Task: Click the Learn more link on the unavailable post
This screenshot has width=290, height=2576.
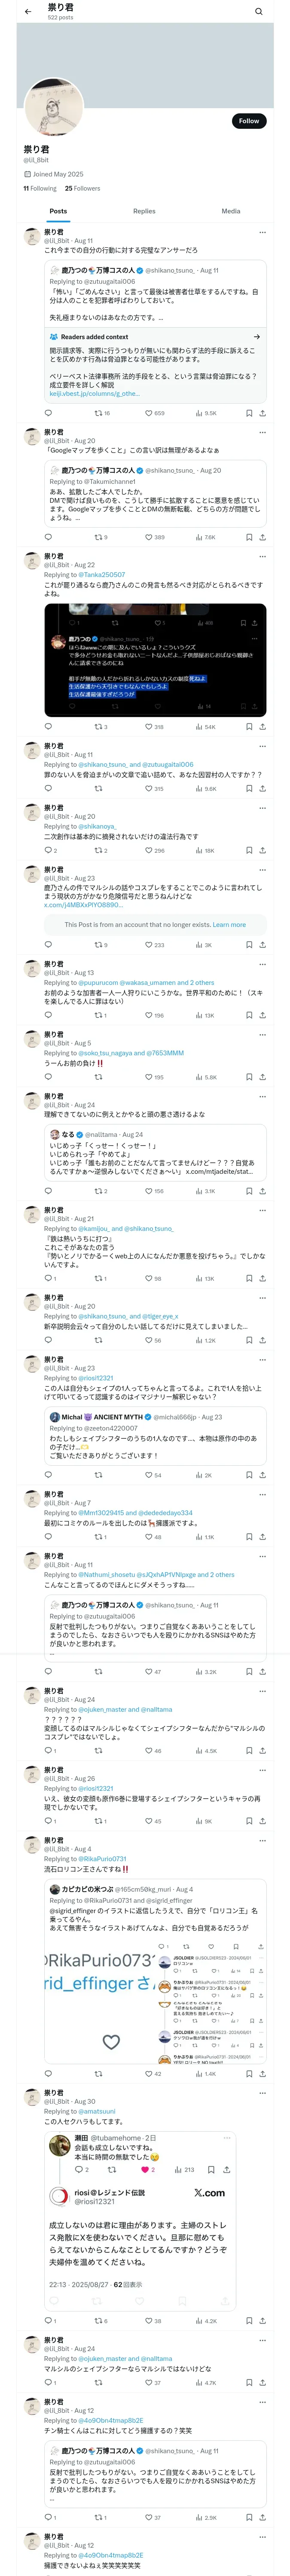Action: [229, 925]
